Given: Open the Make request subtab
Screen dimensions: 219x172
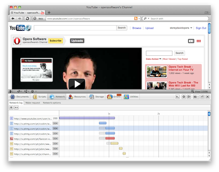Looking at the screenshot, I should point(32,103).
